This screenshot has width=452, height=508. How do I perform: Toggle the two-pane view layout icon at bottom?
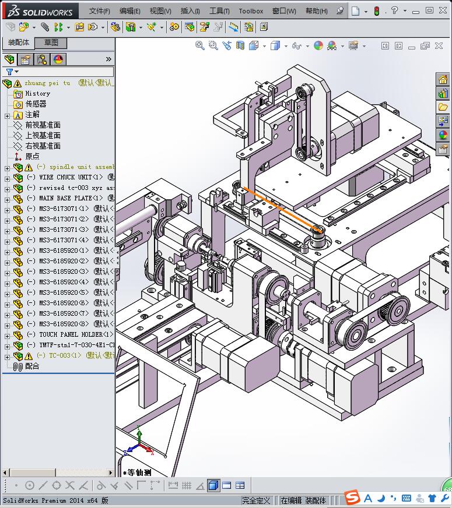[x=227, y=485]
